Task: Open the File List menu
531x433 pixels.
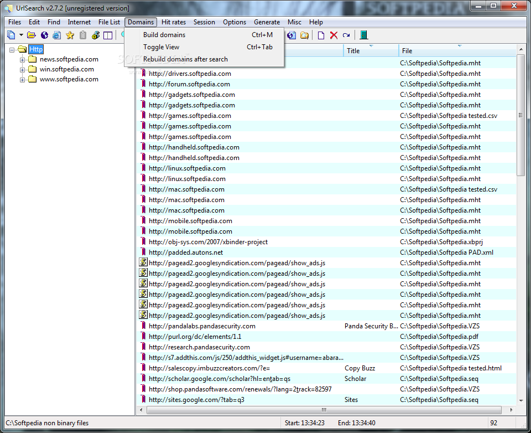Action: (109, 22)
